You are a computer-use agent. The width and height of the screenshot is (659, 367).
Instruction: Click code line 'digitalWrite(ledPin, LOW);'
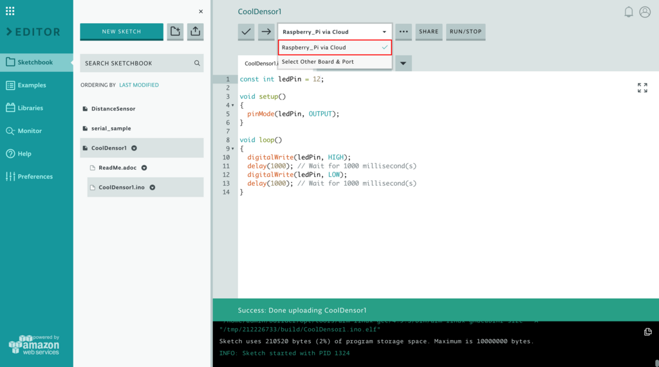pyautogui.click(x=297, y=175)
